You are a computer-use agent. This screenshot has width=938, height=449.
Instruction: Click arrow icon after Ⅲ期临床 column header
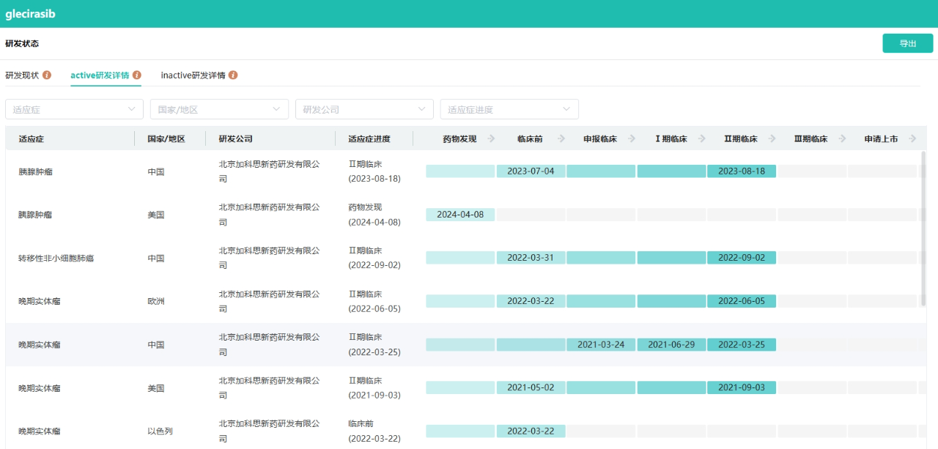pos(843,138)
